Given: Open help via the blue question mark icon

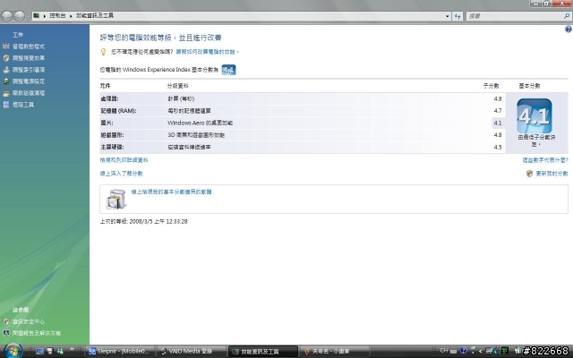Looking at the screenshot, I should (x=569, y=30).
